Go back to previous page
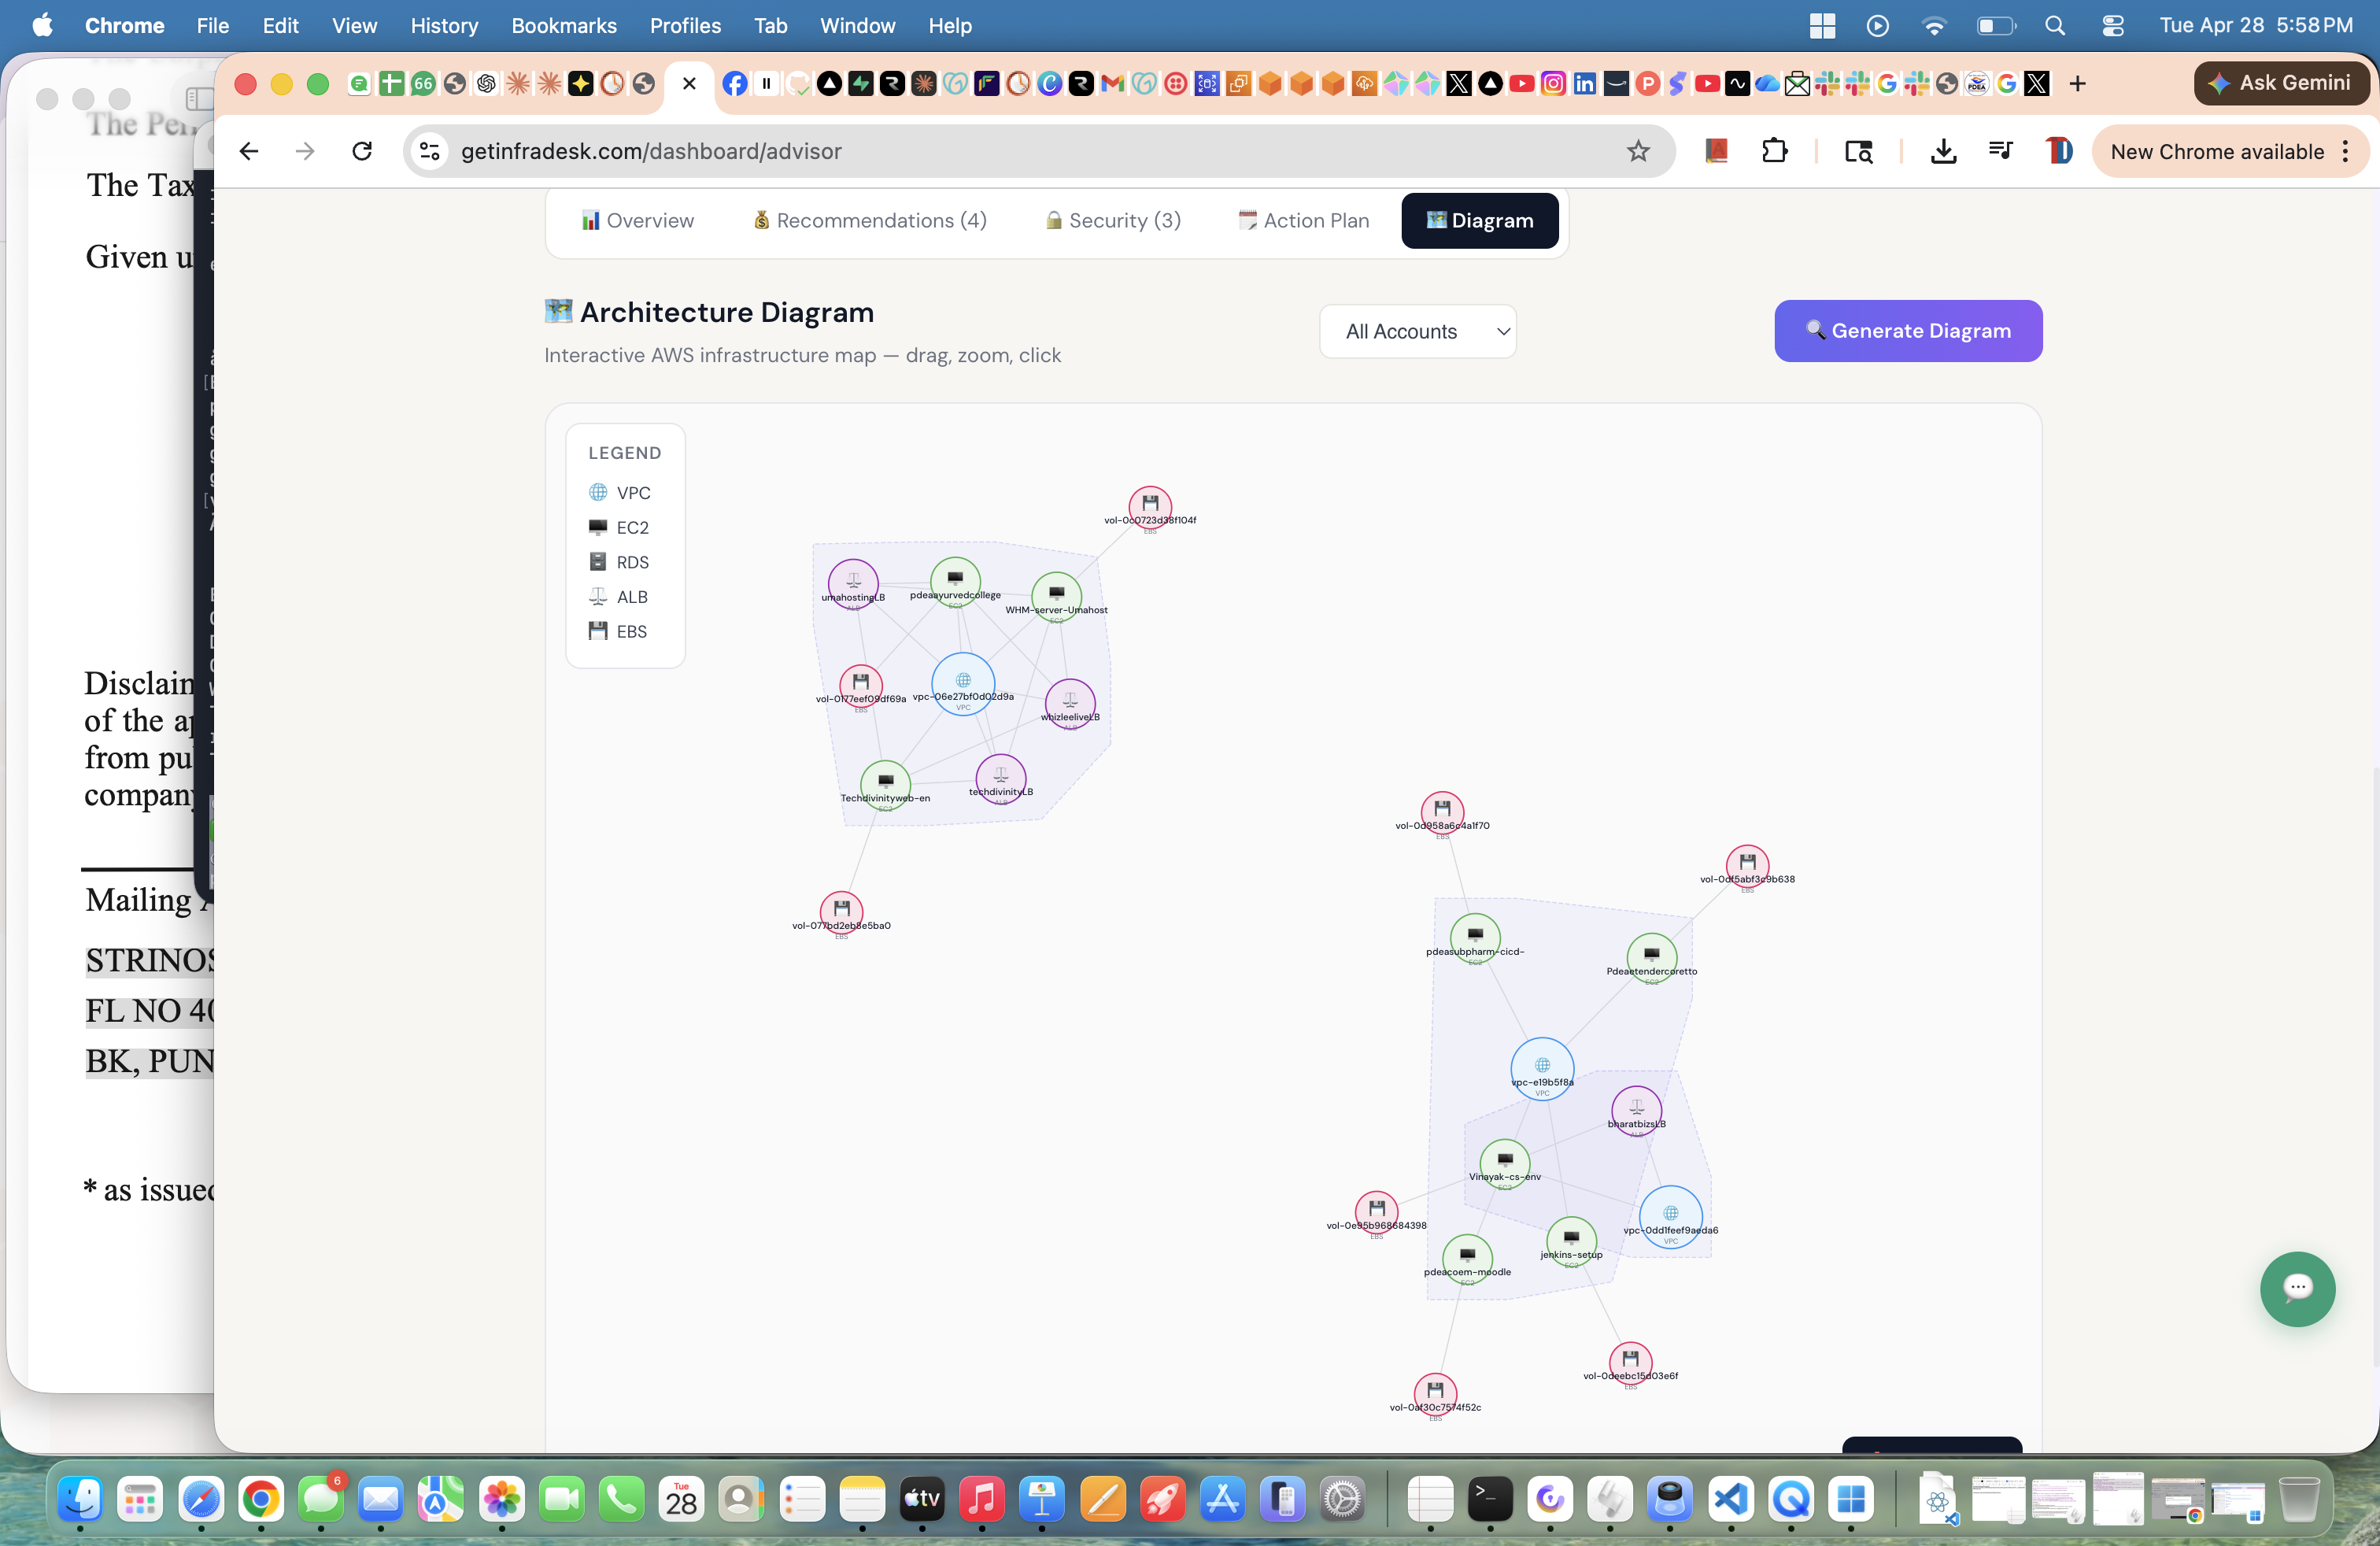This screenshot has width=2380, height=1546. pyautogui.click(x=249, y=151)
